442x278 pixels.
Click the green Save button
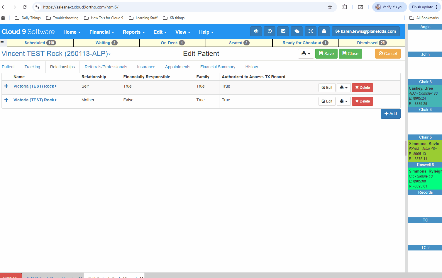[x=326, y=54]
